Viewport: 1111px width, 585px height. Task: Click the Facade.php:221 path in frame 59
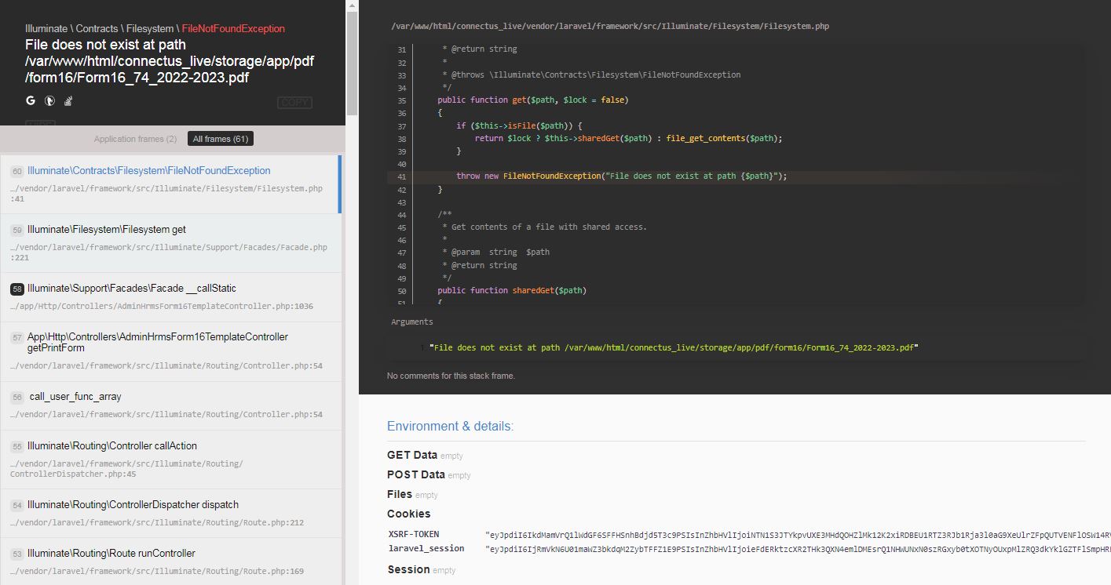point(169,253)
